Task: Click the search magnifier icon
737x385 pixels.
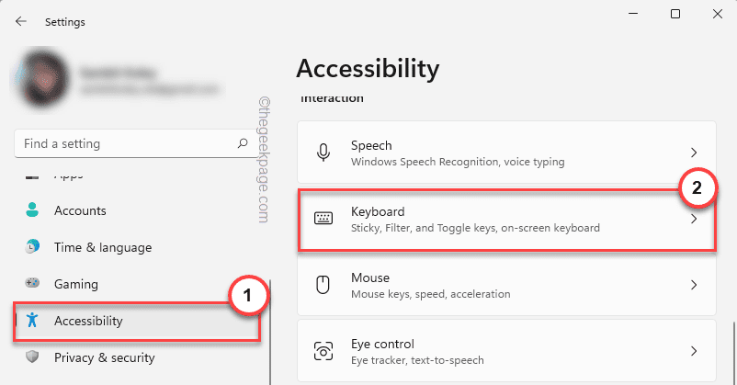Action: [243, 143]
